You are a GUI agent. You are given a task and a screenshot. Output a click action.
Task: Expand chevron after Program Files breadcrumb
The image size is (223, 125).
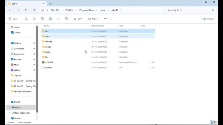[x=97, y=10]
